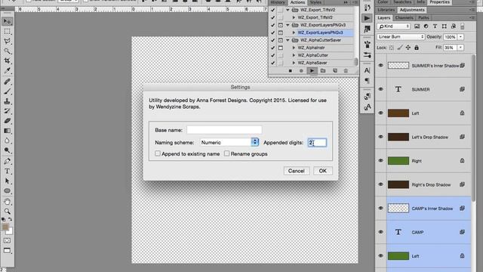Create new action icon in Actions panel
The image size is (483, 272).
coord(335,71)
